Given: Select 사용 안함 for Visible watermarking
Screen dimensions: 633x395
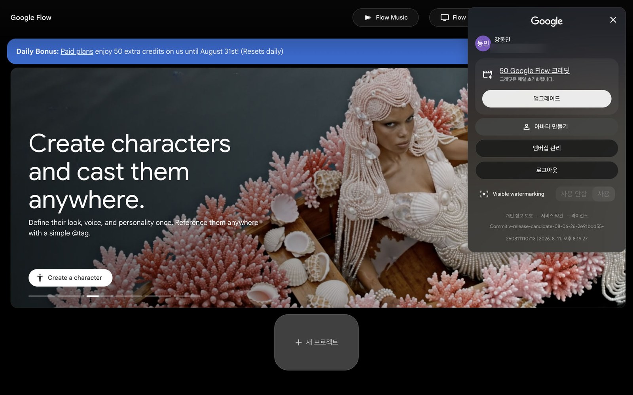Looking at the screenshot, I should 574,194.
